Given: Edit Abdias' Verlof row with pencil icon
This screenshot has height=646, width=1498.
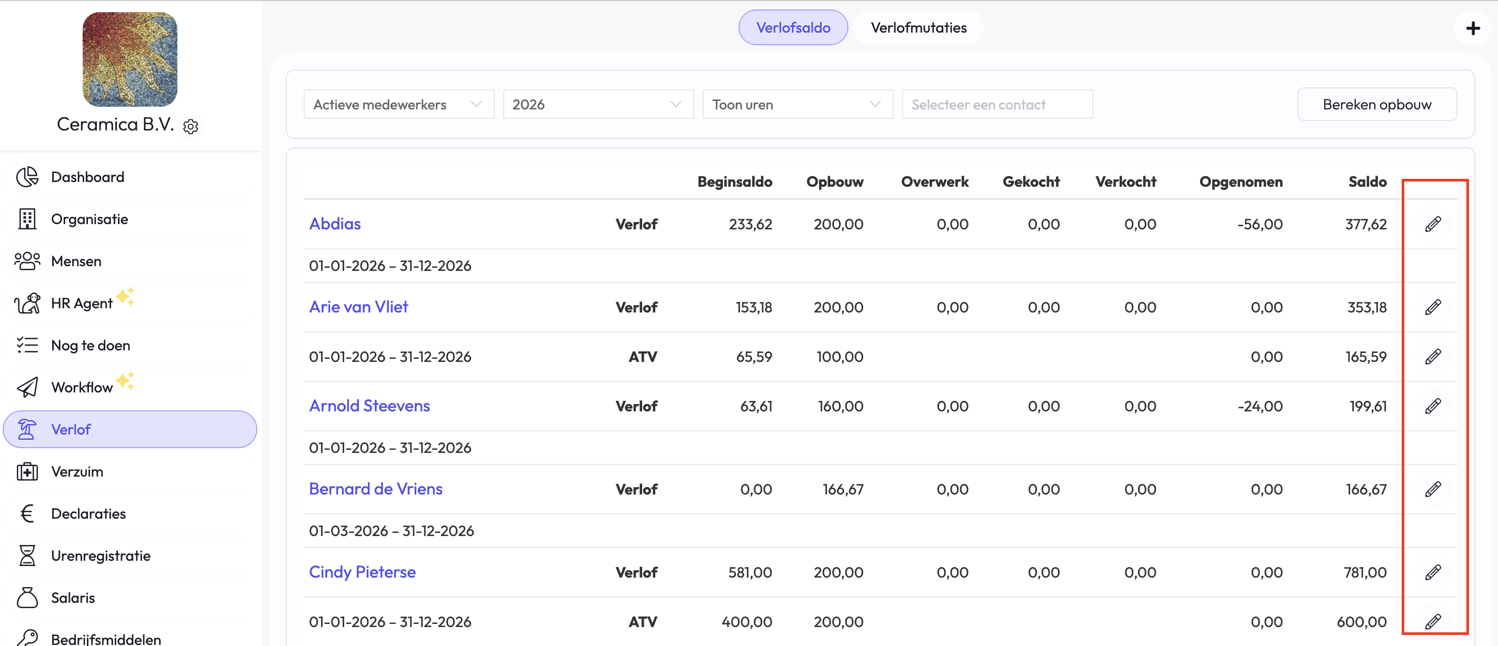Looking at the screenshot, I should (x=1432, y=224).
